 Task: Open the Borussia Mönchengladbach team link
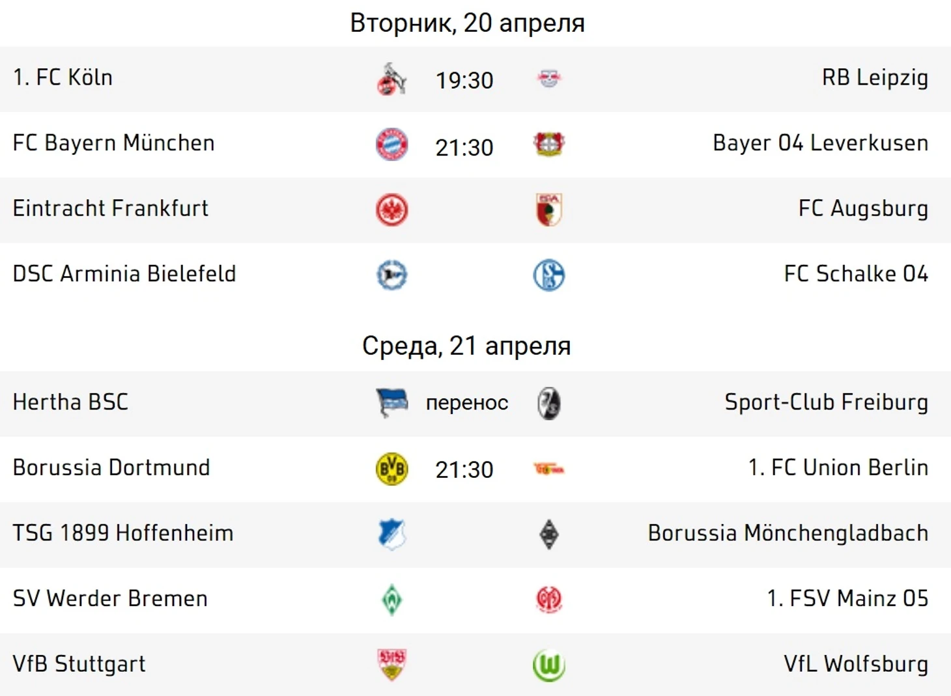[x=788, y=533]
